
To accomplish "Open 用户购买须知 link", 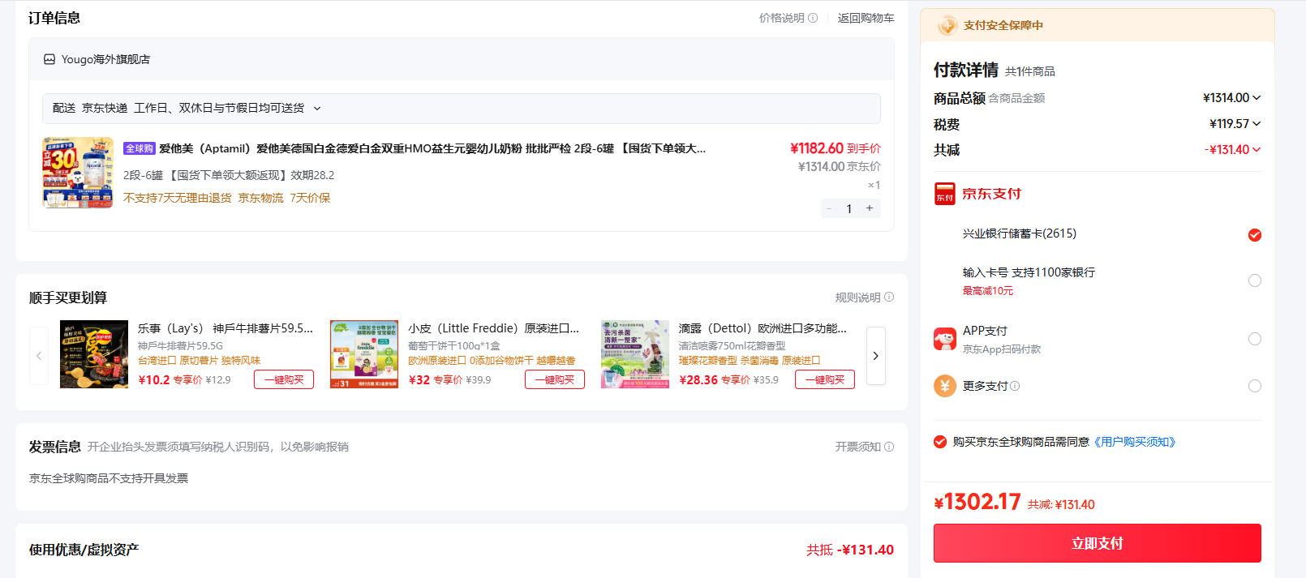I will [x=1134, y=442].
